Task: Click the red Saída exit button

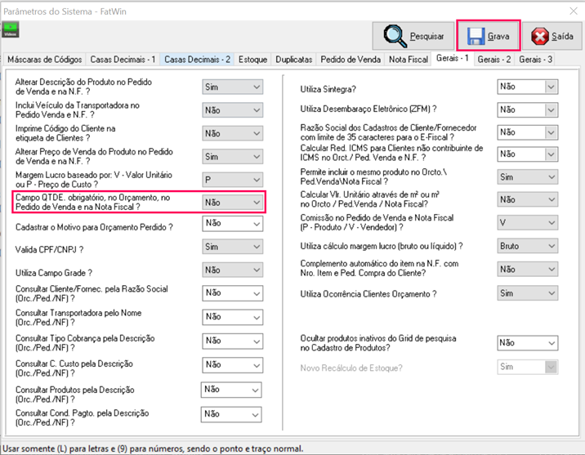Action: coord(552,37)
